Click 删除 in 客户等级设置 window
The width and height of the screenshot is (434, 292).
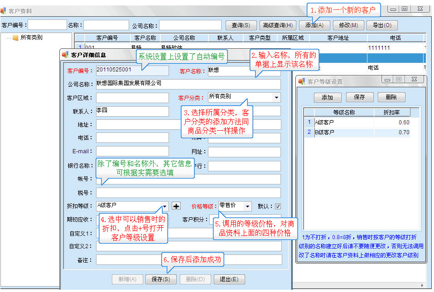[391, 97]
